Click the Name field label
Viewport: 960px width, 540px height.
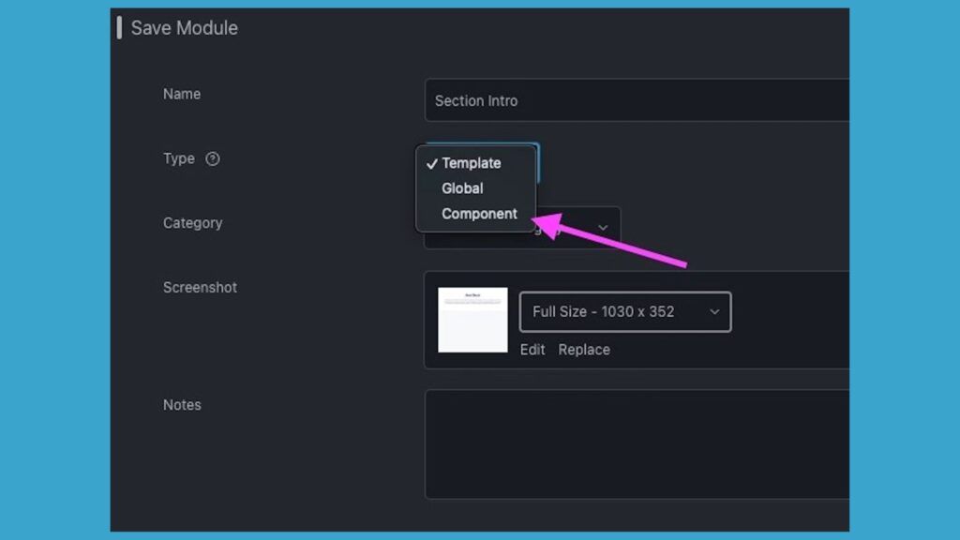(x=182, y=94)
